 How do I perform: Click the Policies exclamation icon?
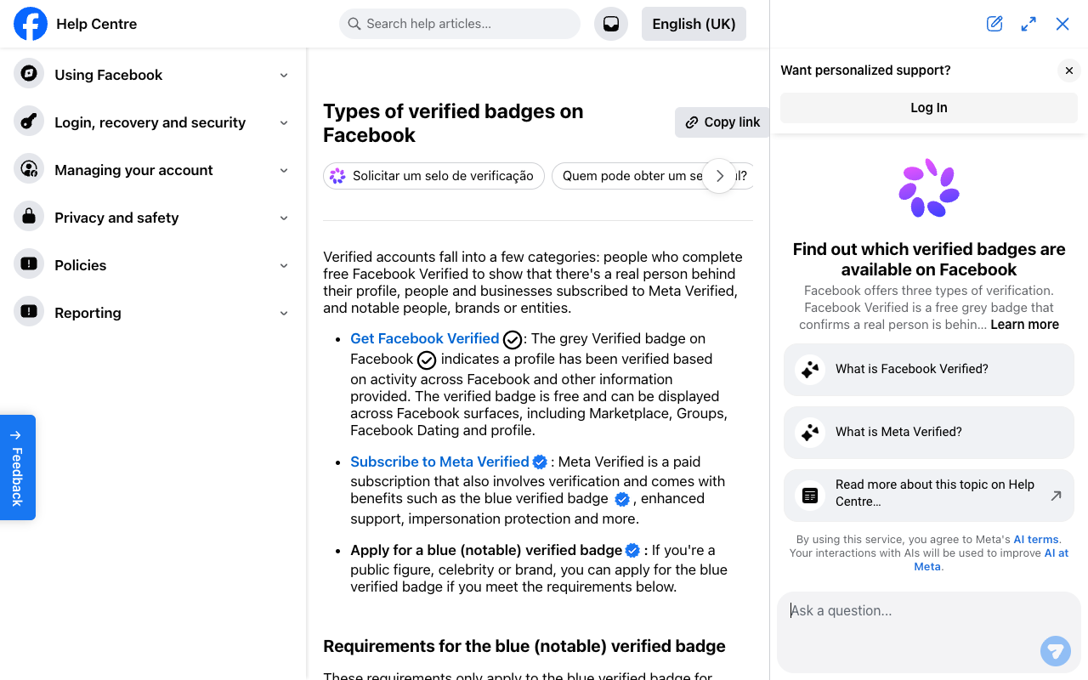29,263
